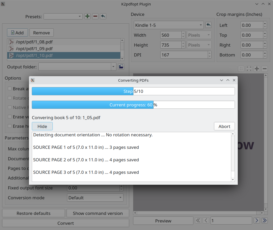
Task: Click the conversion log vertical scrollbar
Action: click(x=233, y=157)
